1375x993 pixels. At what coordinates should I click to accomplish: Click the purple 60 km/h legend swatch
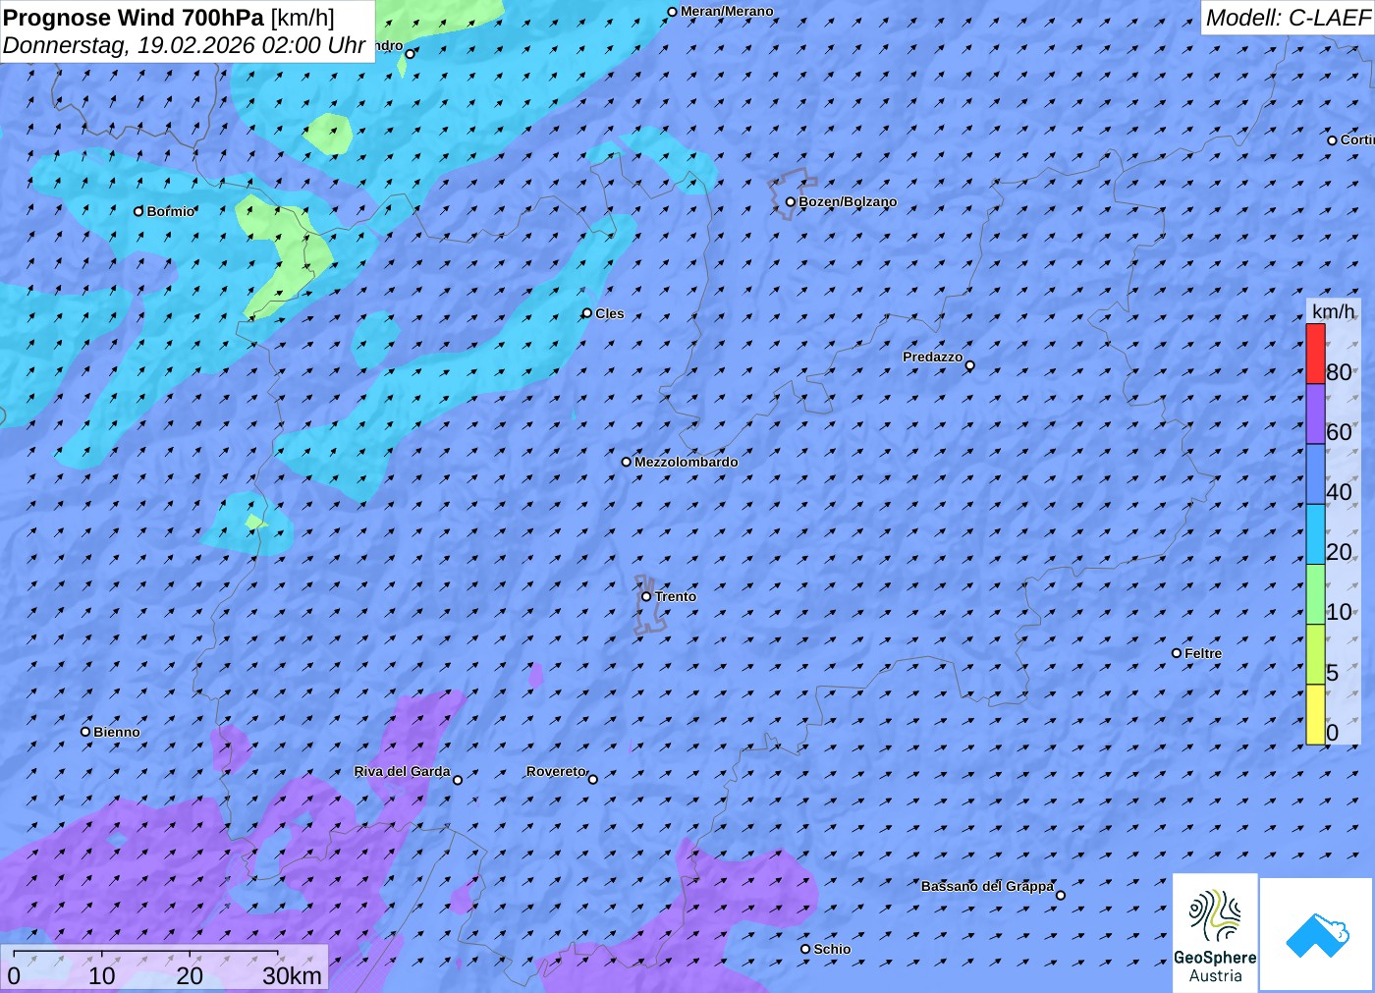[1315, 414]
